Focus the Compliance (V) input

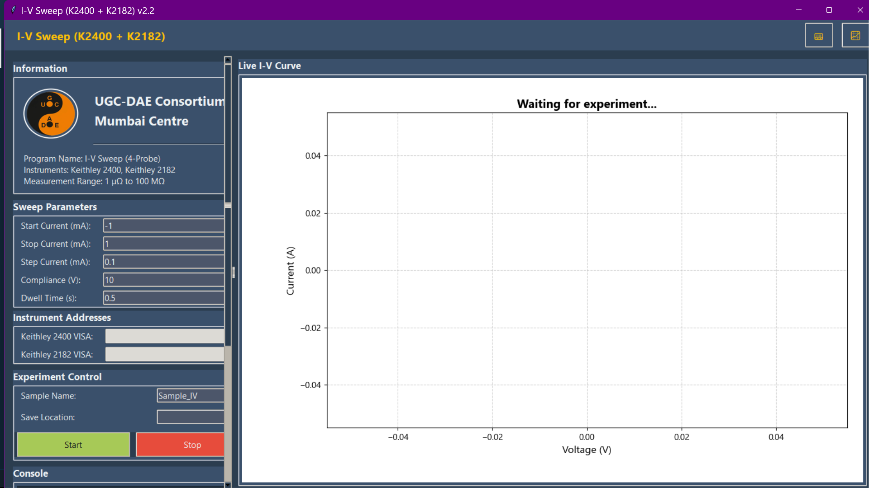point(163,280)
